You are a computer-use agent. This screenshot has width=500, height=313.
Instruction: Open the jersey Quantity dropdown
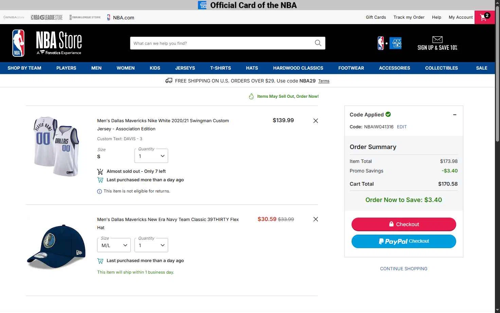point(151,156)
